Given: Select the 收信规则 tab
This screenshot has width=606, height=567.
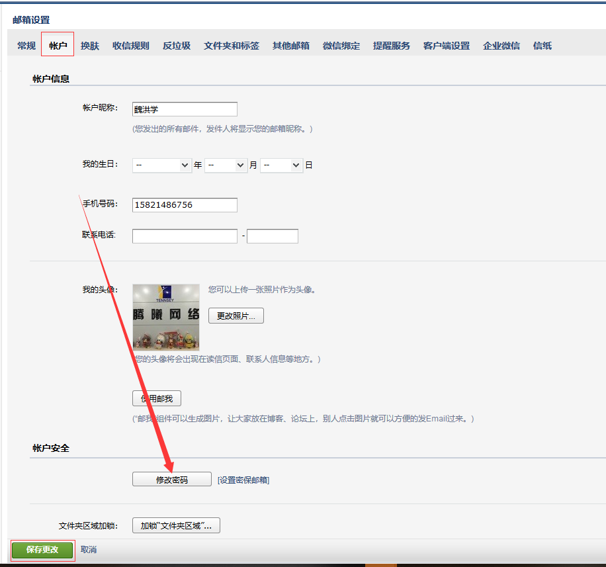Looking at the screenshot, I should click(x=130, y=46).
